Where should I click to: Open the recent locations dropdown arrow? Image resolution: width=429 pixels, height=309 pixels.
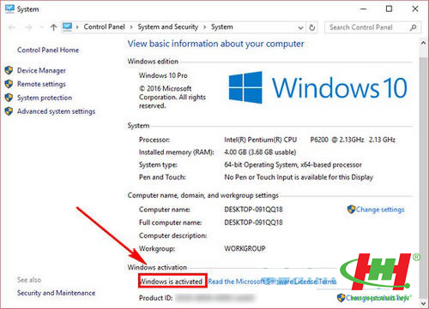tap(42, 27)
